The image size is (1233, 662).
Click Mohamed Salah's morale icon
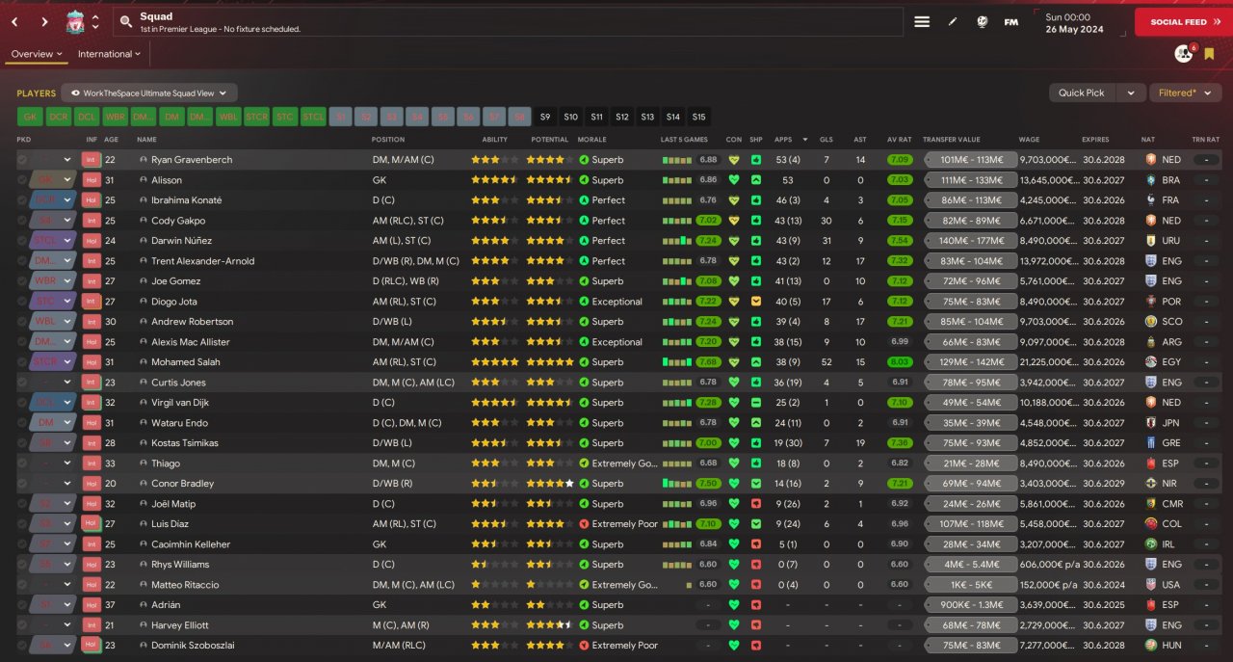(x=584, y=362)
